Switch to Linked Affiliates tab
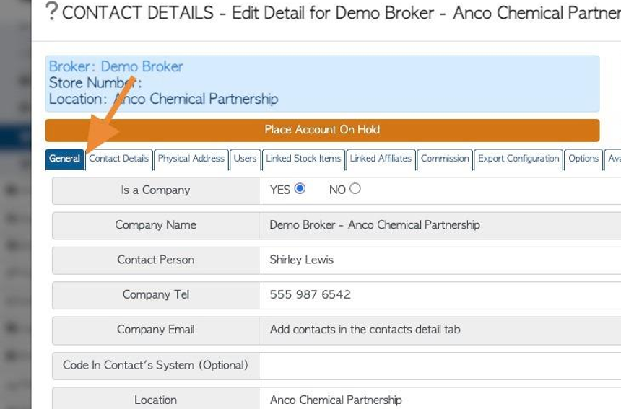The width and height of the screenshot is (621, 409). pos(381,159)
